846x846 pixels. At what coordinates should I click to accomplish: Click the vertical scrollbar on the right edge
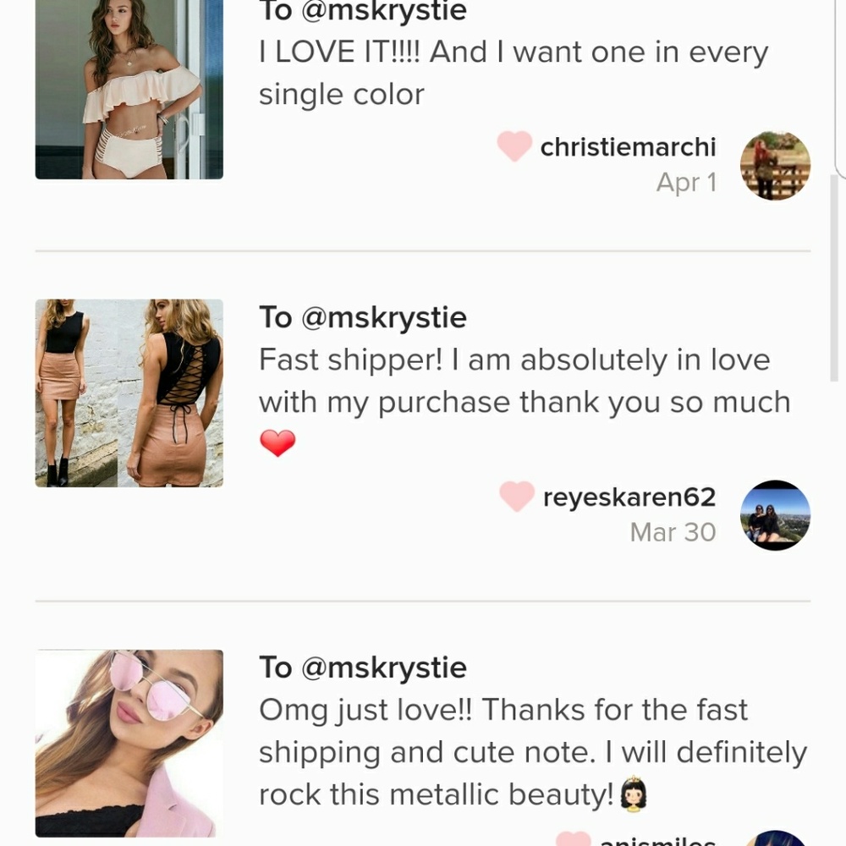click(x=834, y=279)
